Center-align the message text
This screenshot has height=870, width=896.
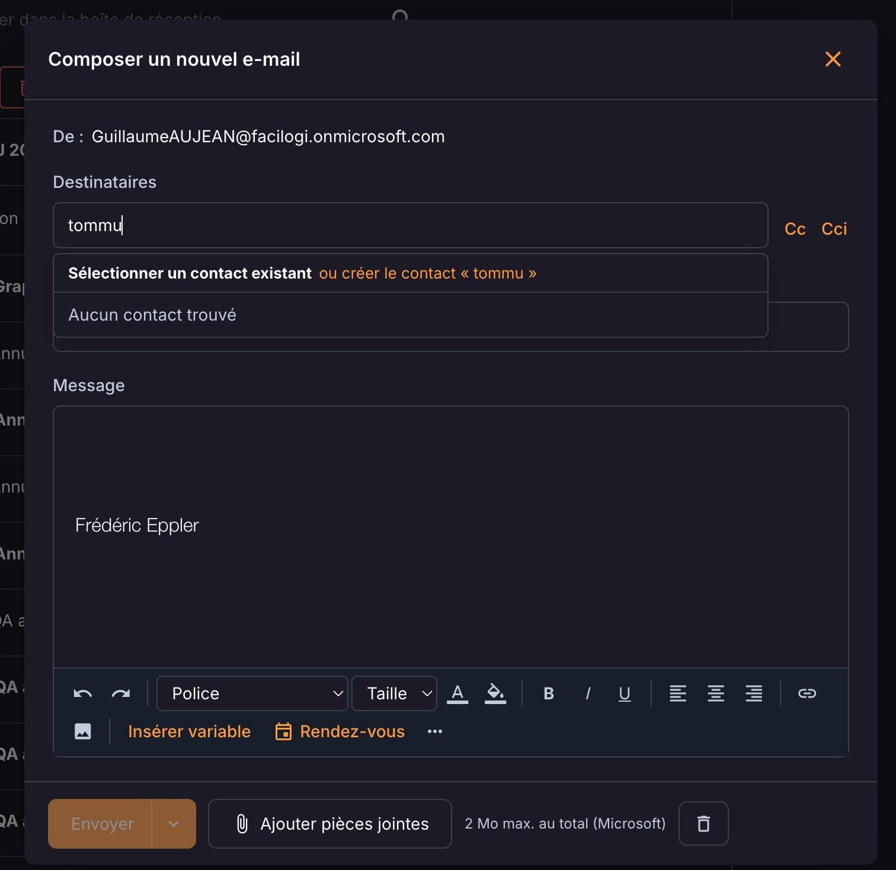(716, 693)
